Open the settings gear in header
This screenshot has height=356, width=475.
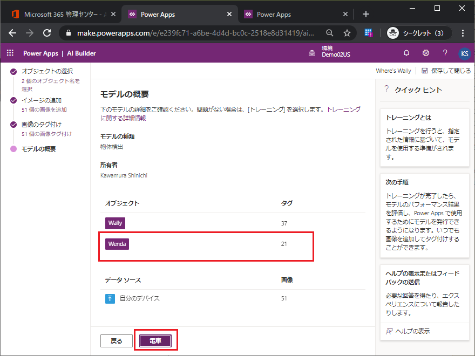click(426, 53)
